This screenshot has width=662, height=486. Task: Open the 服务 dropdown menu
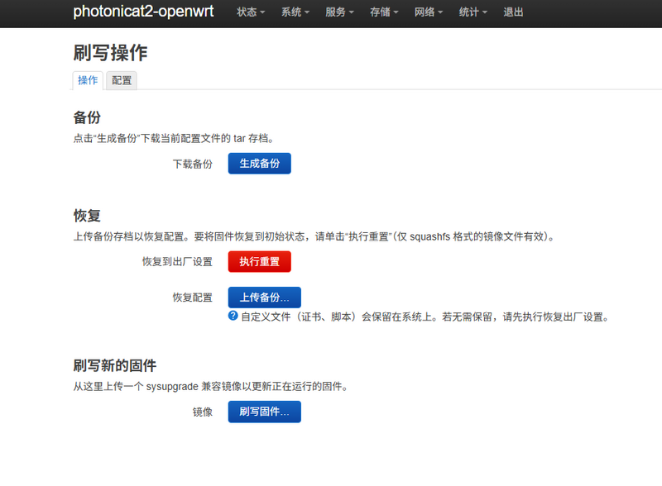[x=340, y=12]
